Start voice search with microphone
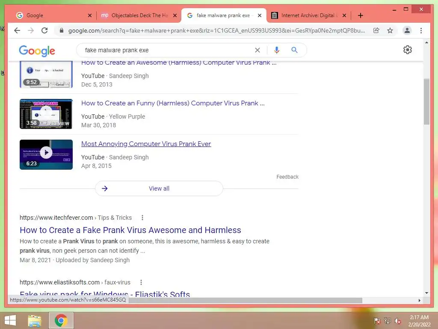 tap(277, 50)
